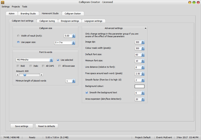
Task: Click the Background colour swatch
Action: pos(139,86)
